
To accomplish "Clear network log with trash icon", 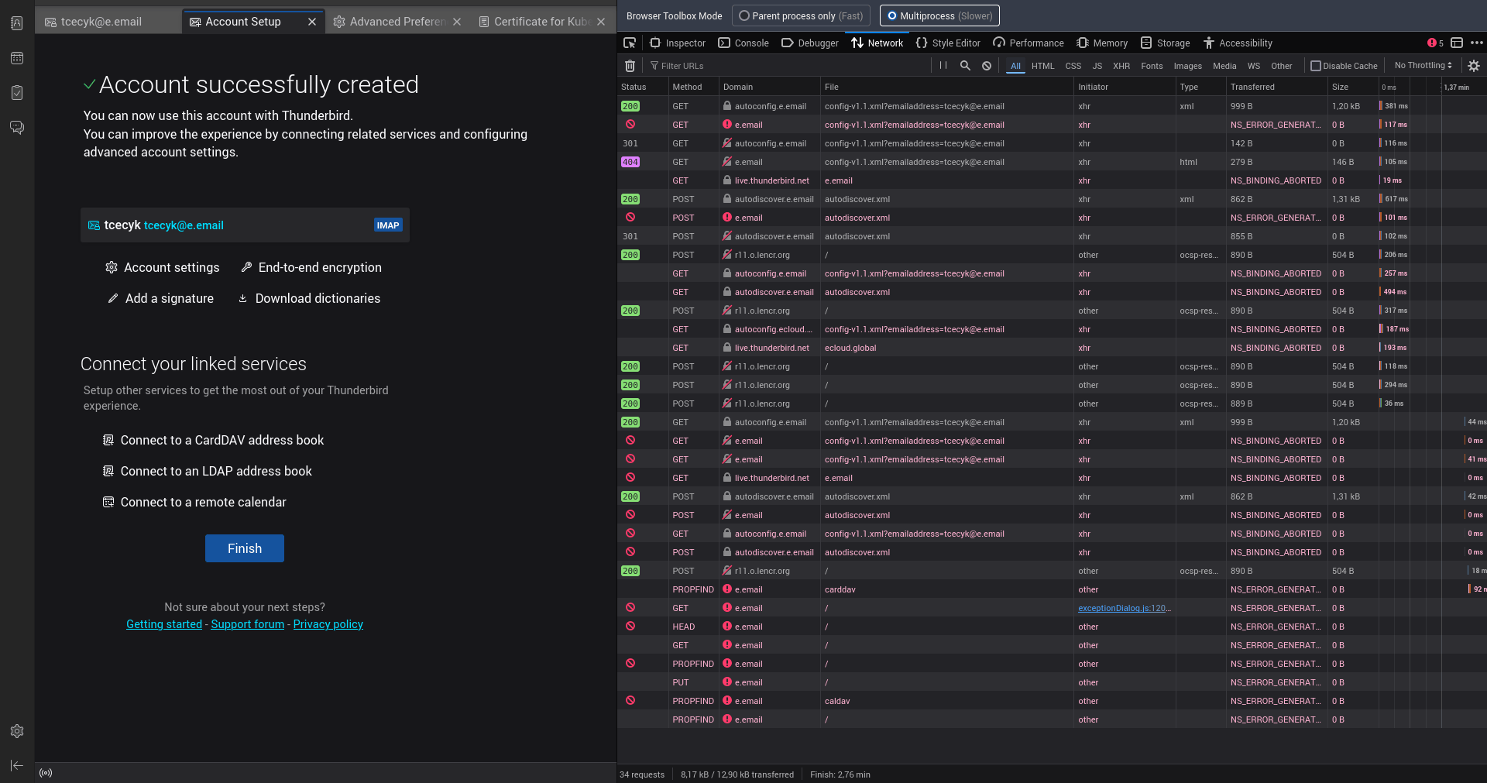I will click(630, 66).
